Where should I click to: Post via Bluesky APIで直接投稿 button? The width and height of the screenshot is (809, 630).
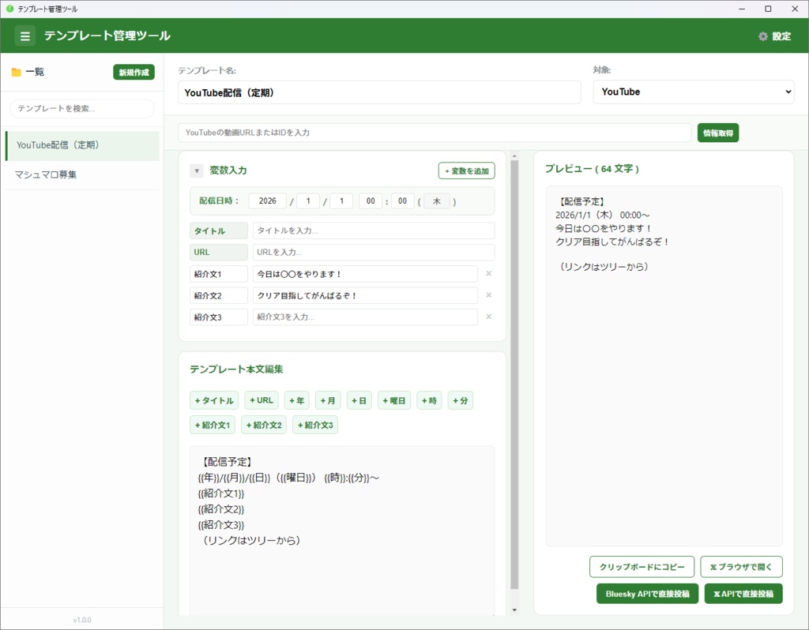click(648, 594)
